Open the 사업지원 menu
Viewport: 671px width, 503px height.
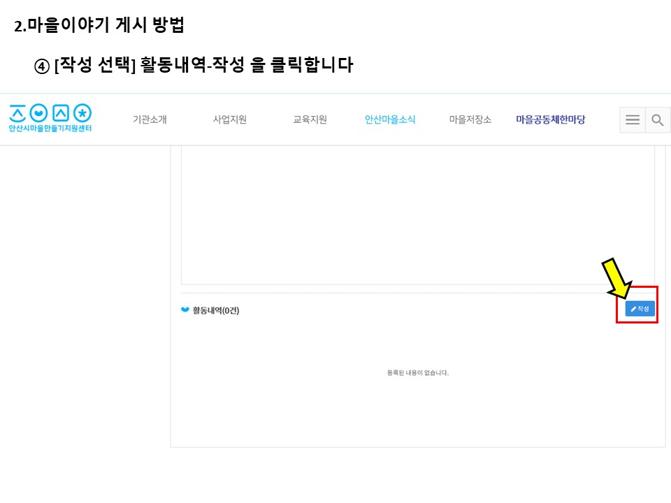tap(230, 119)
